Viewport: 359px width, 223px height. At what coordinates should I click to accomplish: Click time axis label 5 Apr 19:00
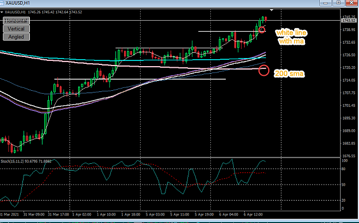[x=204, y=215]
